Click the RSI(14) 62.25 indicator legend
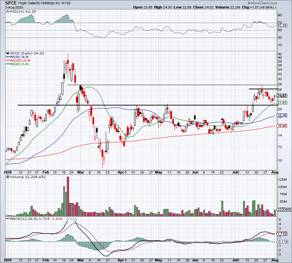Image resolution: width=292 pixels, height=263 pixels. [23, 12]
